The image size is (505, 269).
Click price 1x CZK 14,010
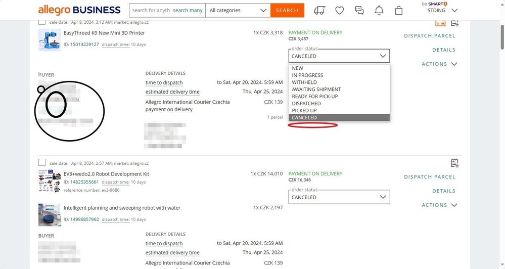(267, 173)
